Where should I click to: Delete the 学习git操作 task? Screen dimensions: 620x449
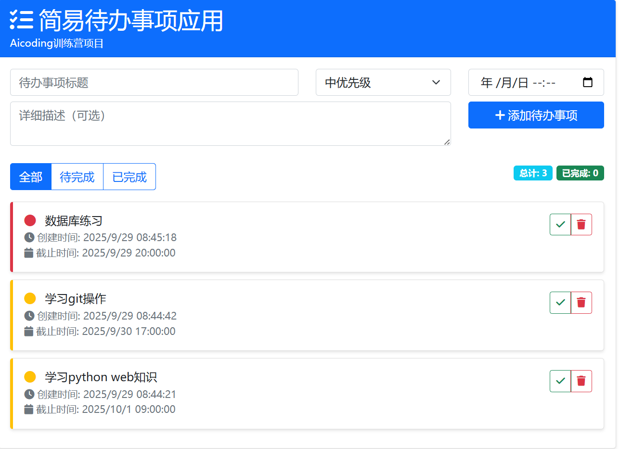pyautogui.click(x=581, y=303)
